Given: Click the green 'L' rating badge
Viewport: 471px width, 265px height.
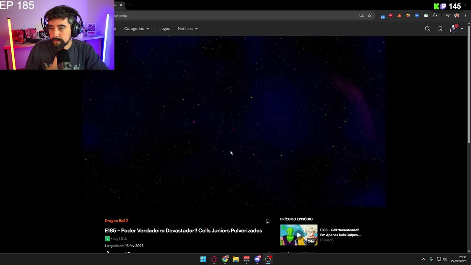Looking at the screenshot, I should (x=107, y=239).
